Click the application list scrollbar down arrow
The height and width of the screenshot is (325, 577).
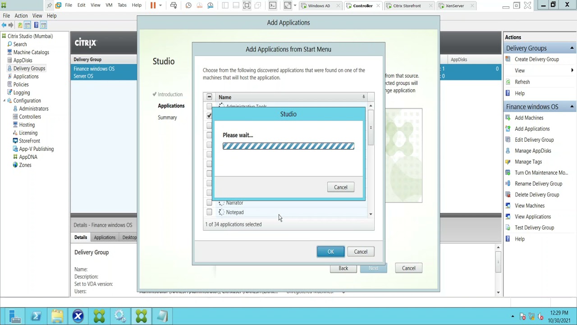pos(371,214)
